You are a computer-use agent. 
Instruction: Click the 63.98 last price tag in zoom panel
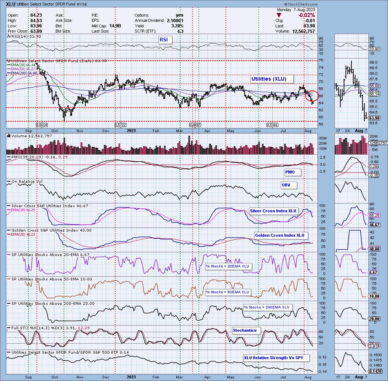tap(374, 118)
